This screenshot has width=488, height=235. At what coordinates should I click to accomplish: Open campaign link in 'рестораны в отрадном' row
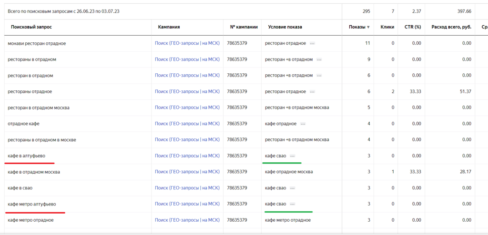pos(187,59)
